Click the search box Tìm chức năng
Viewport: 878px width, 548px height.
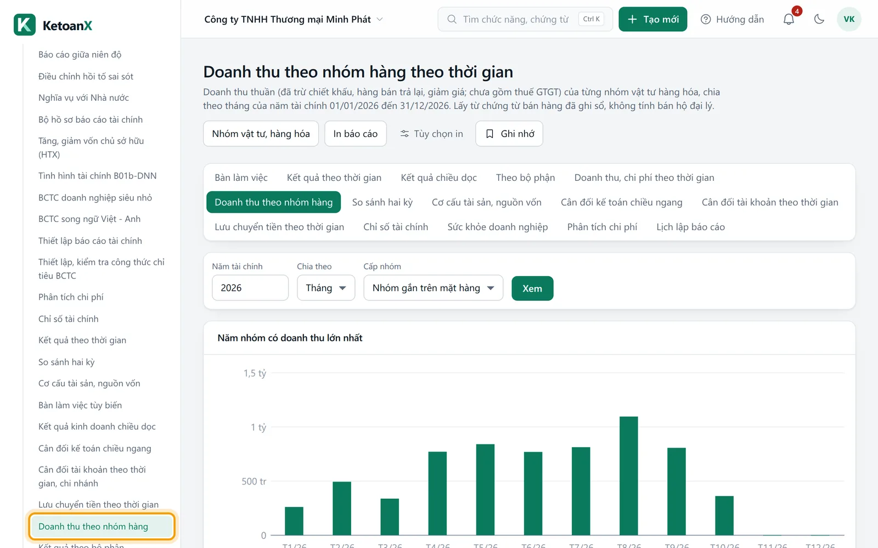pyautogui.click(x=525, y=19)
